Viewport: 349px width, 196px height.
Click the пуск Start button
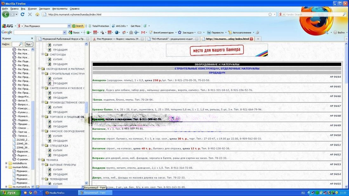tap(9, 193)
